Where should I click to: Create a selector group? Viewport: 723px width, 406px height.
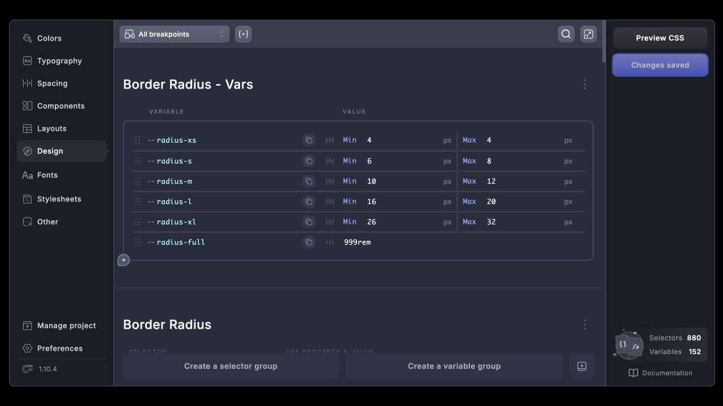point(231,367)
